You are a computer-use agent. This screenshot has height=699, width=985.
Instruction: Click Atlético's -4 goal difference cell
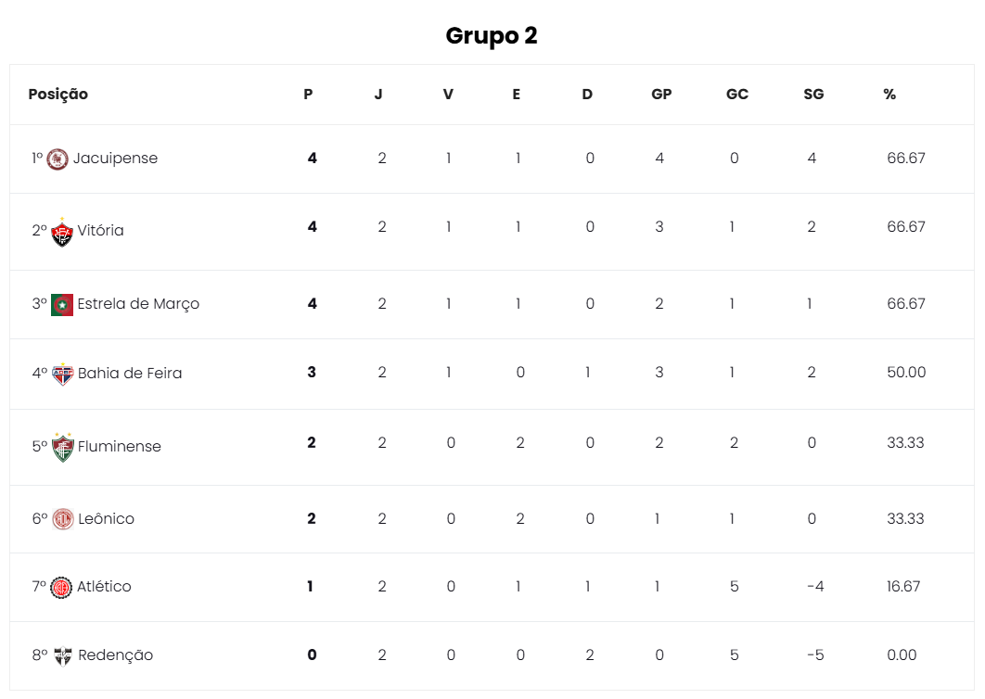(815, 587)
